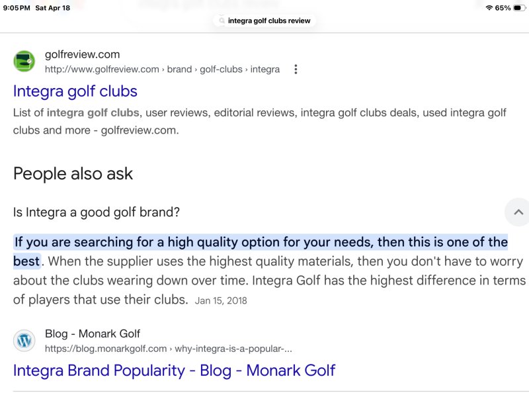Tap the magnifier icon in the search pill
The width and height of the screenshot is (529, 397).
pos(222,21)
